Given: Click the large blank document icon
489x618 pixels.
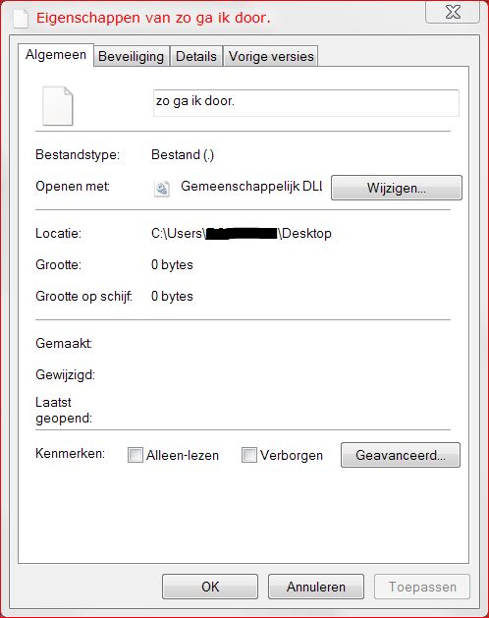Looking at the screenshot, I should [58, 106].
